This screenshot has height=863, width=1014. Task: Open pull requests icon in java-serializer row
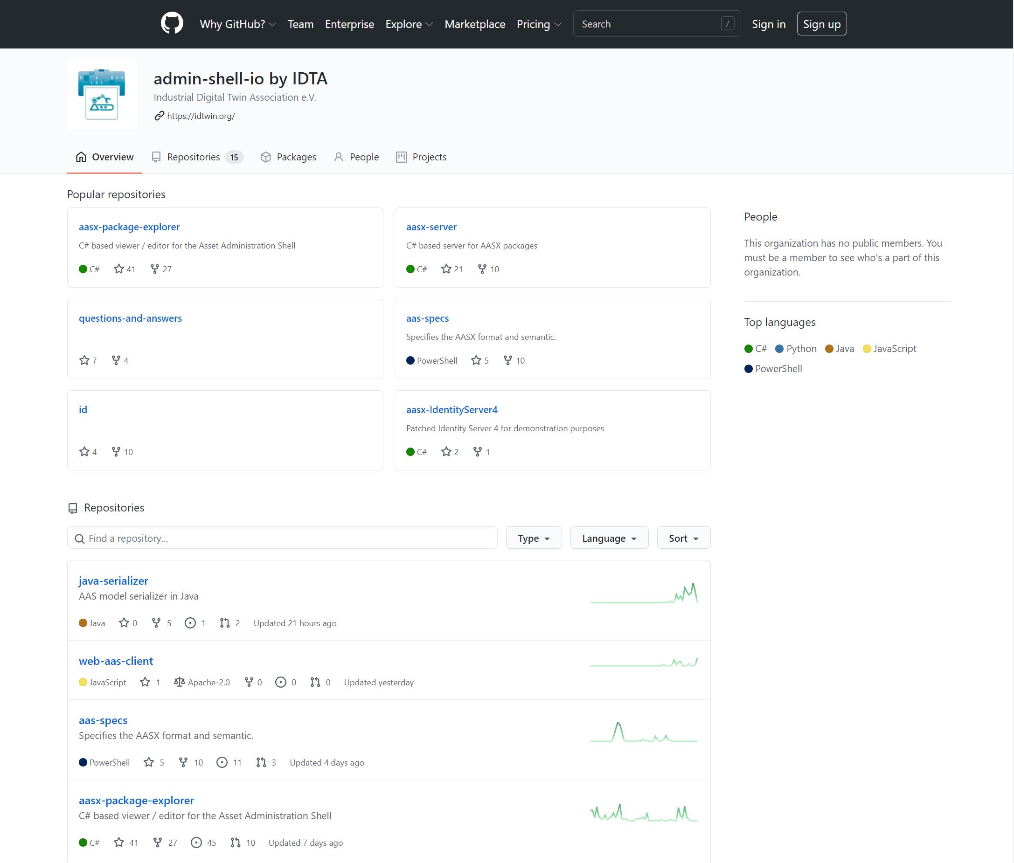(225, 623)
